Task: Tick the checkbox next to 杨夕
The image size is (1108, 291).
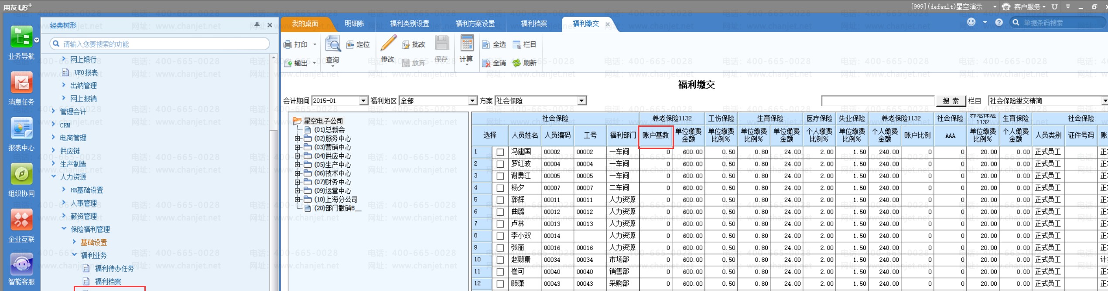Action: pos(500,188)
